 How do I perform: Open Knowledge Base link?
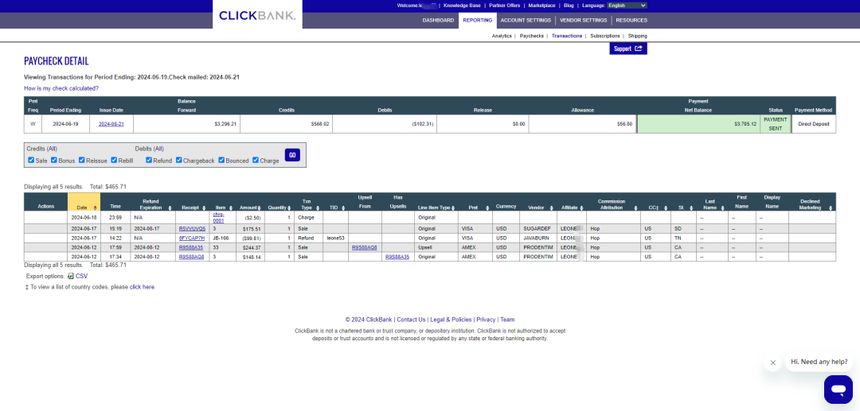coord(462,6)
